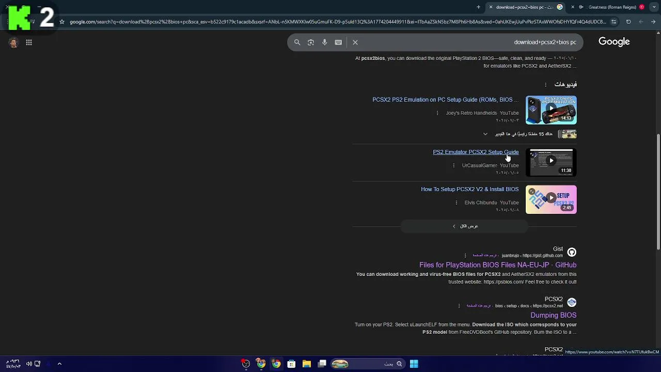Reload the page

[628, 22]
